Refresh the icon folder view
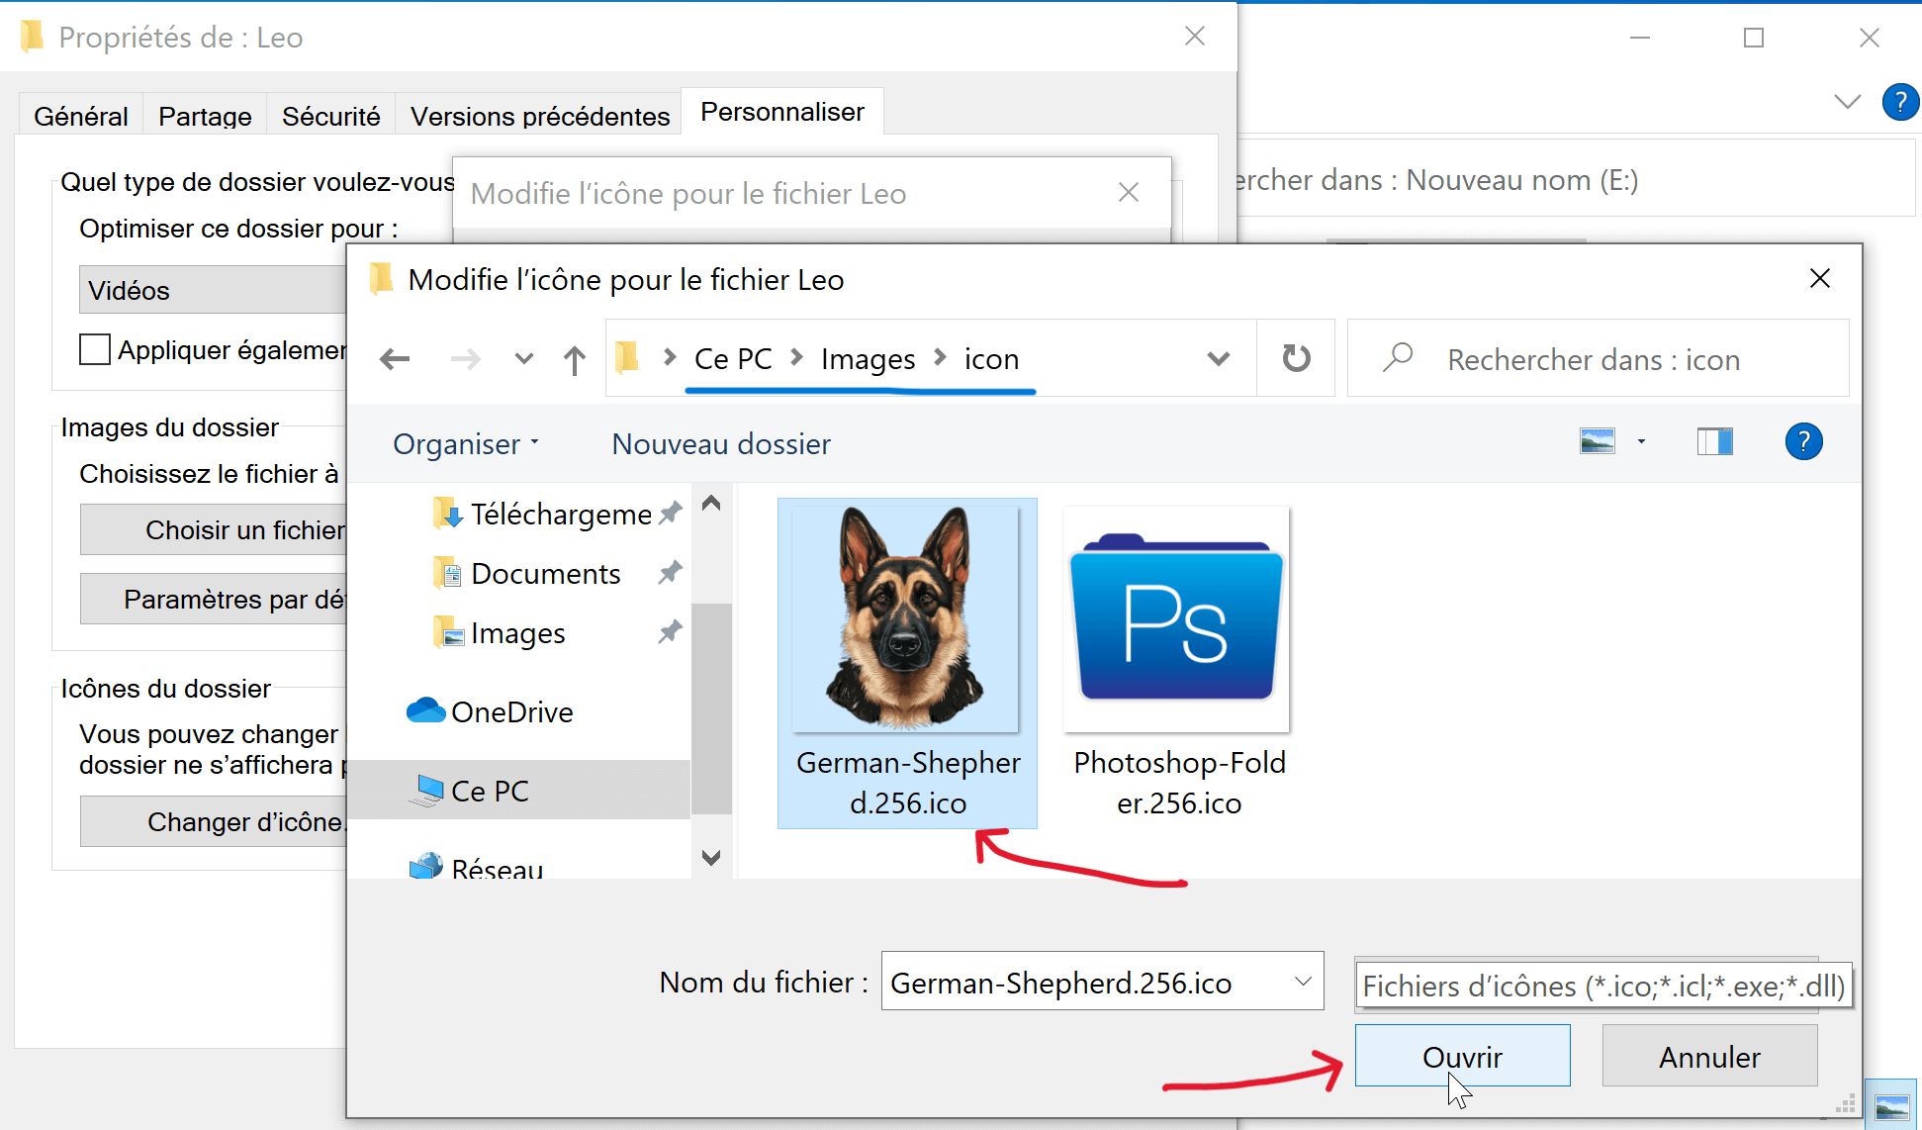The height and width of the screenshot is (1130, 1922). 1296,358
